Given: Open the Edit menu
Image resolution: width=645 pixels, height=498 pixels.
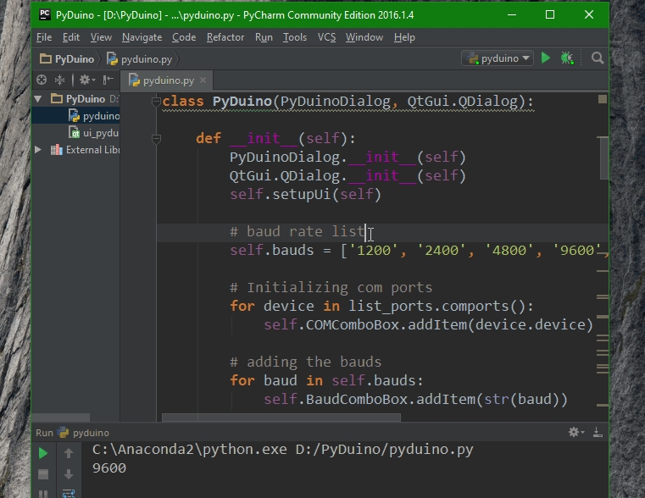Looking at the screenshot, I should 71,37.
